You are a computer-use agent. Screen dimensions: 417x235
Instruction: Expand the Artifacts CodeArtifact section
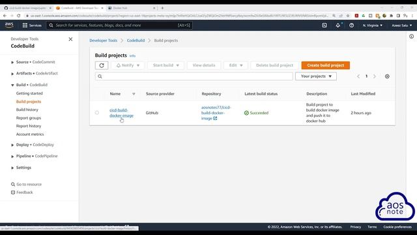click(12, 74)
